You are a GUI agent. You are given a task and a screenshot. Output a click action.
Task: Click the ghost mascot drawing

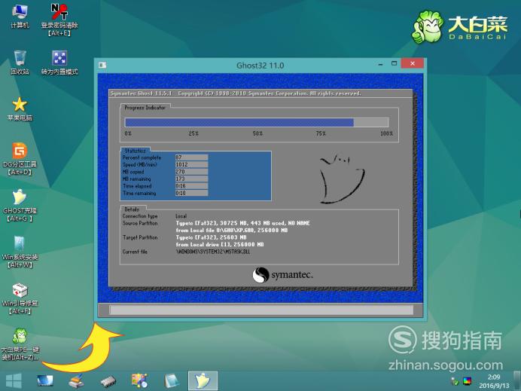tap(342, 179)
